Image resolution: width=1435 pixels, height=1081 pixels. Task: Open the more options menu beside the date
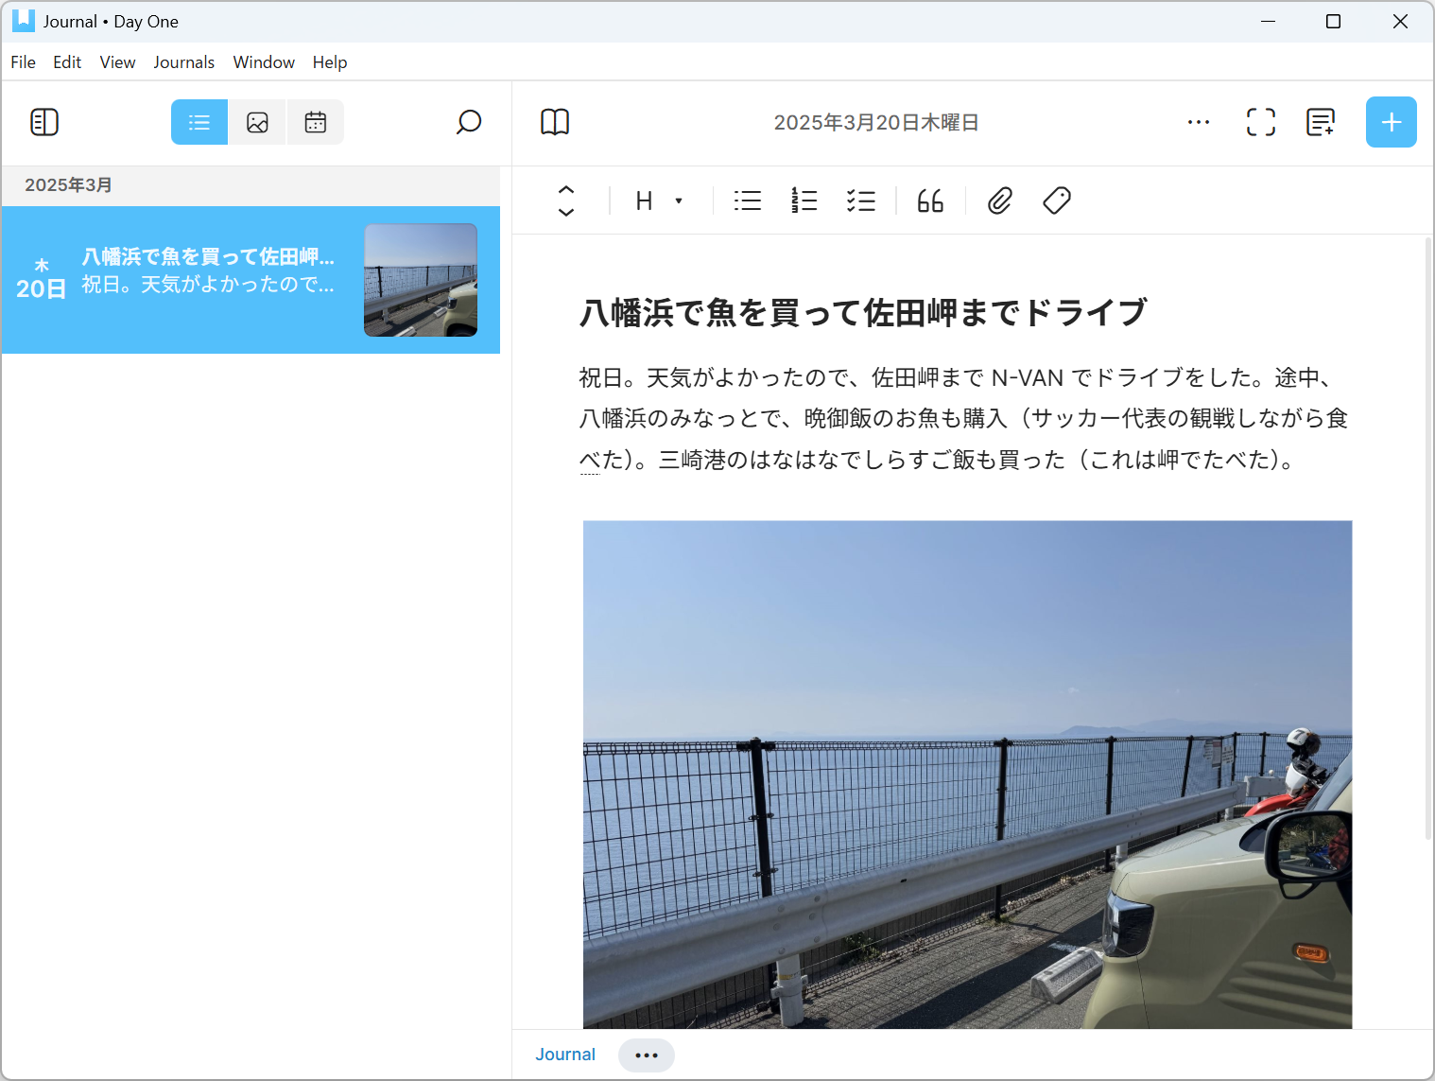[x=1198, y=122]
